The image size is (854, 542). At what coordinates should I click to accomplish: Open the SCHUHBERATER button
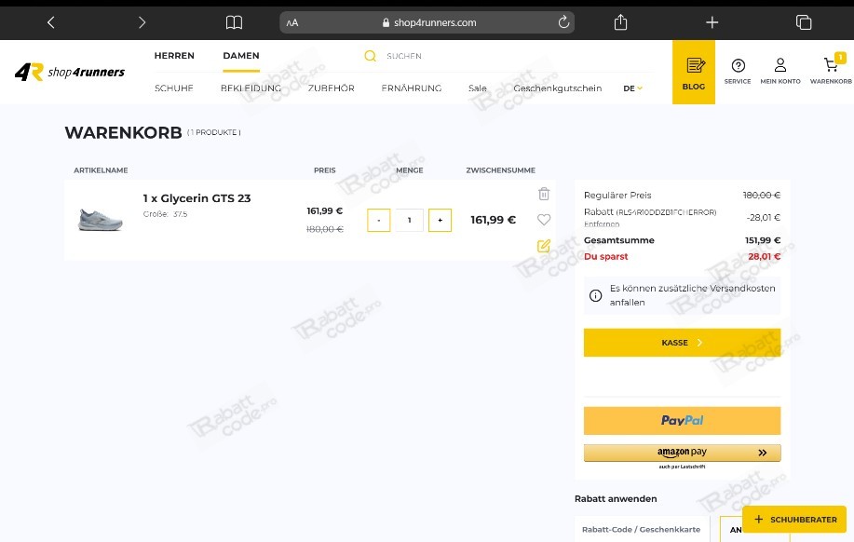pyautogui.click(x=794, y=520)
